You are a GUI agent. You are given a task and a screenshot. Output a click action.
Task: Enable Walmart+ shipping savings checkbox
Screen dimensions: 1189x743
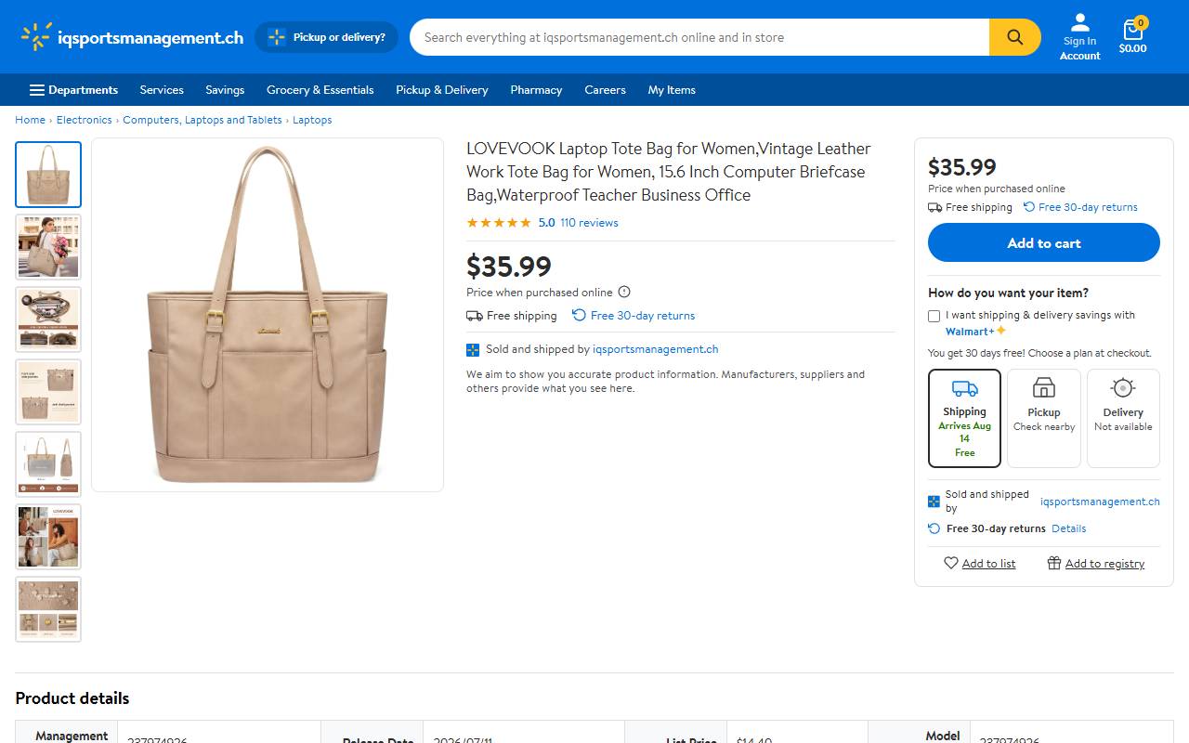click(x=934, y=316)
